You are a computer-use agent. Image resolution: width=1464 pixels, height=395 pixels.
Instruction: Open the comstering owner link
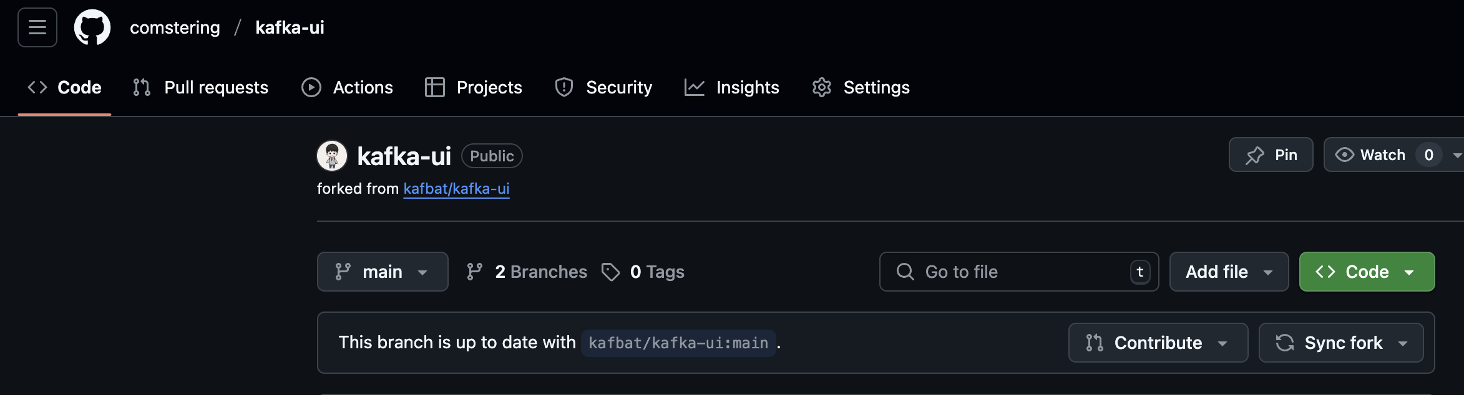pos(175,27)
